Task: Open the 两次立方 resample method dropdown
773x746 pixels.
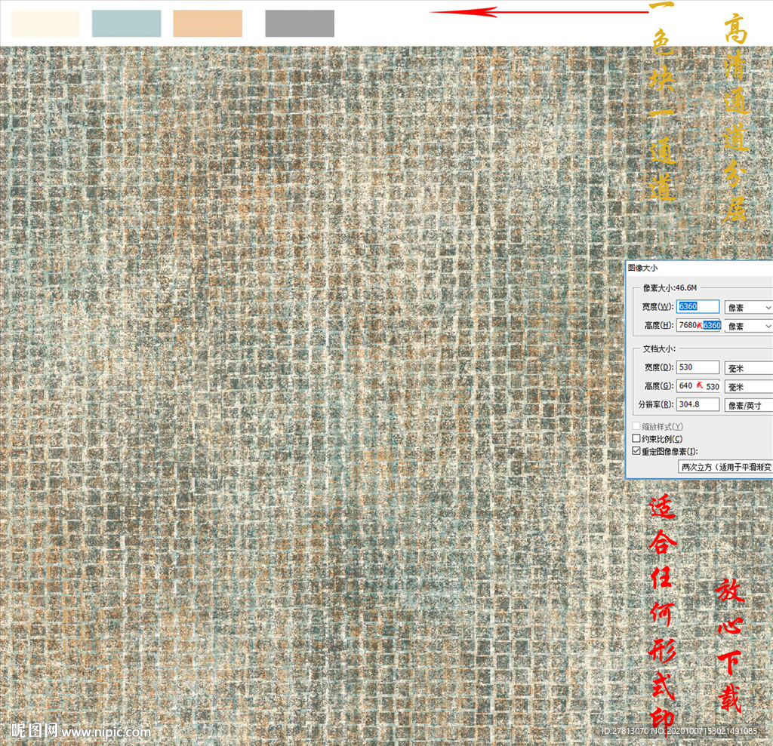Action: point(725,467)
